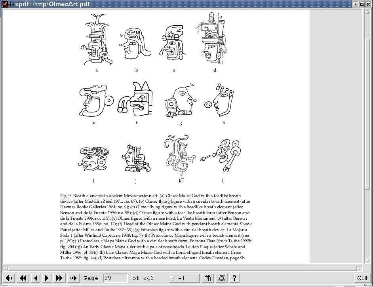The height and width of the screenshot is (287, 373).
Task: Click the Protoclassic Maya figure labeled h
Action: (x=219, y=100)
